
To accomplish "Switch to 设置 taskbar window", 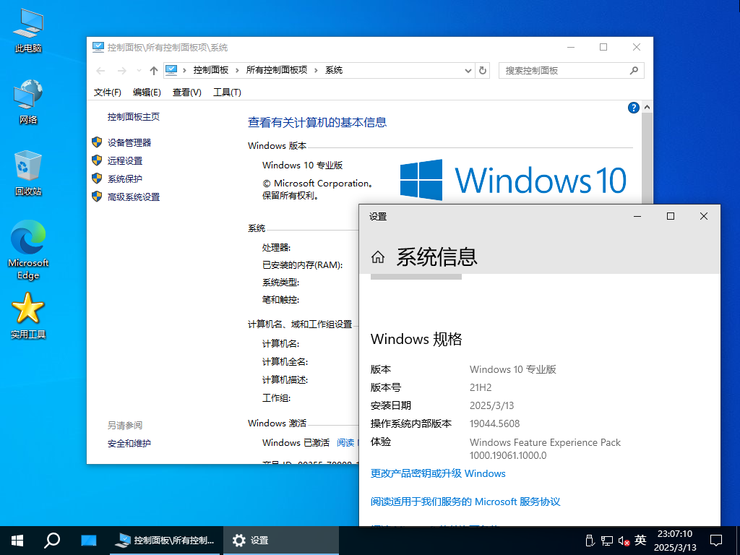I will [281, 541].
